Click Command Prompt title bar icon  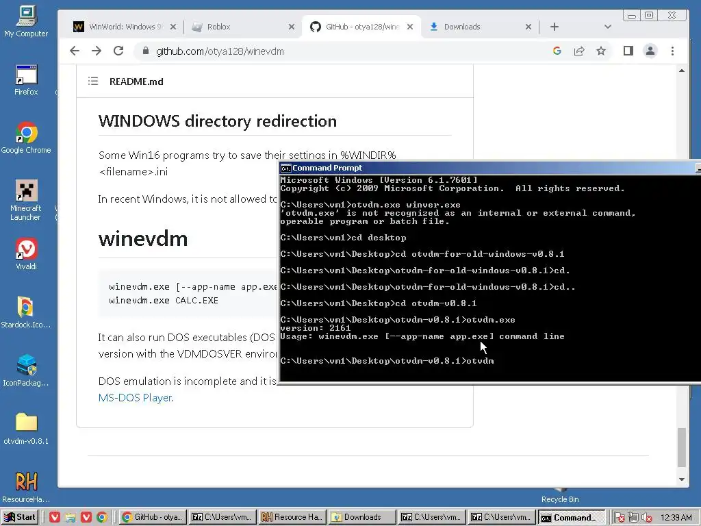285,168
